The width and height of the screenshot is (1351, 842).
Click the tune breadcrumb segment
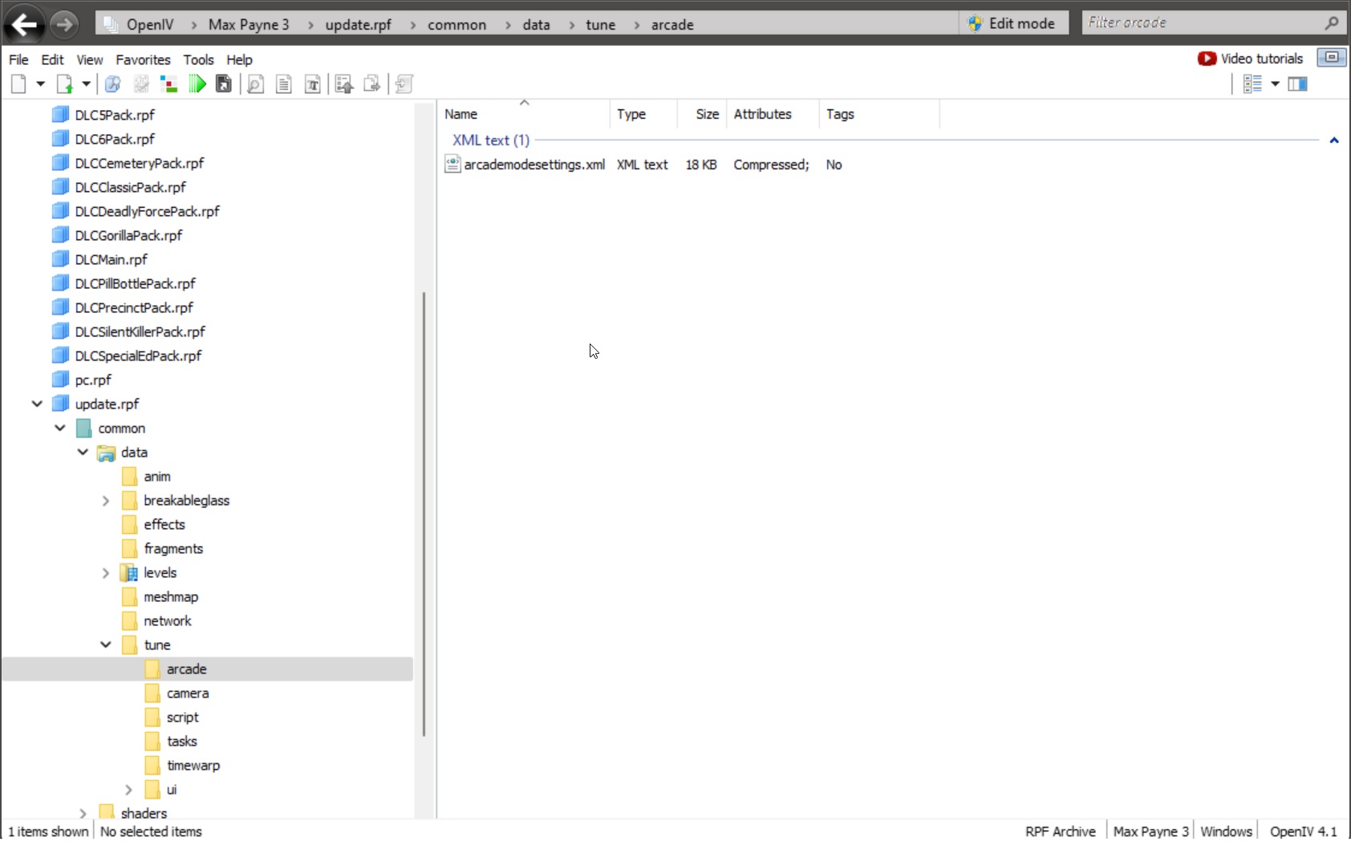(x=600, y=24)
